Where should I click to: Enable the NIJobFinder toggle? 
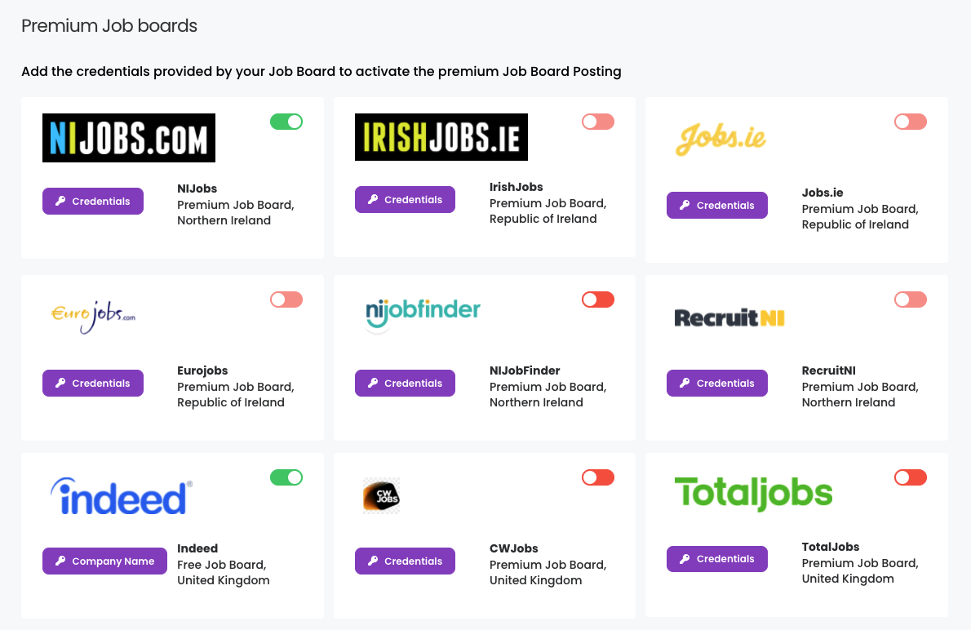(597, 299)
